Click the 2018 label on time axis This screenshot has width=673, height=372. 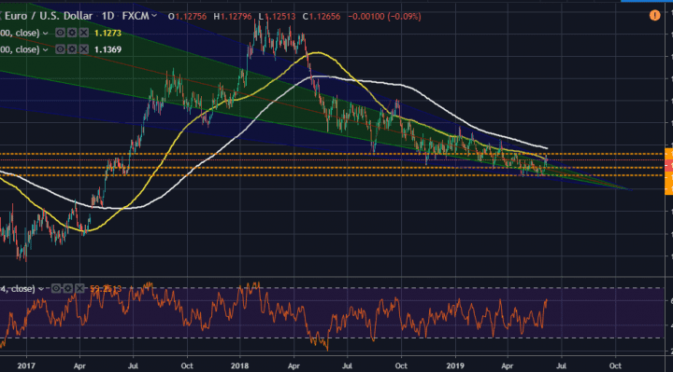click(240, 366)
